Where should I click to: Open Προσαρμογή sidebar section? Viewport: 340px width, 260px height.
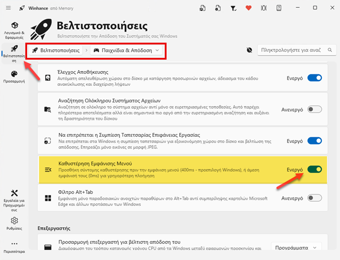pyautogui.click(x=15, y=77)
